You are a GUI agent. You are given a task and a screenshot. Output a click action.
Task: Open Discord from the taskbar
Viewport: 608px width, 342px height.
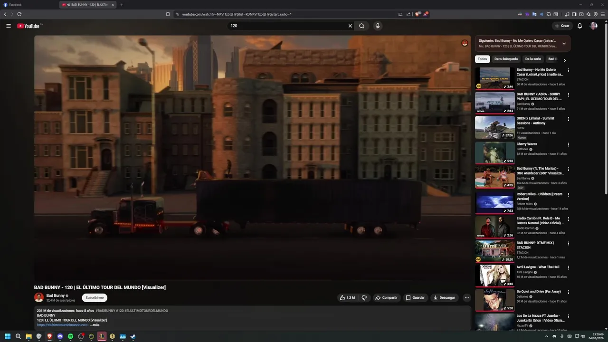click(x=60, y=336)
